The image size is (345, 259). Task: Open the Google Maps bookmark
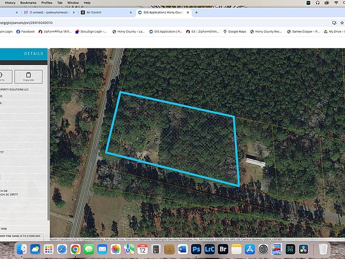235,32
